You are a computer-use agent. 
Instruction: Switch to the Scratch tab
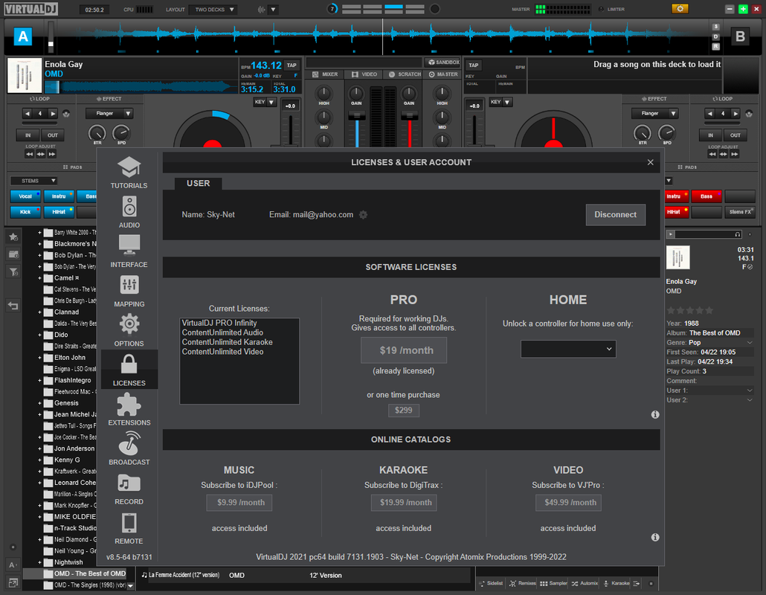[x=404, y=74]
